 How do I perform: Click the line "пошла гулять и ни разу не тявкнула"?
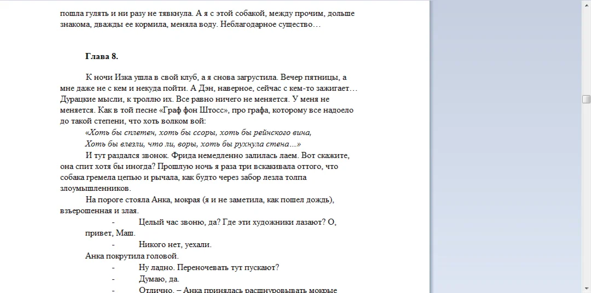[207, 14]
